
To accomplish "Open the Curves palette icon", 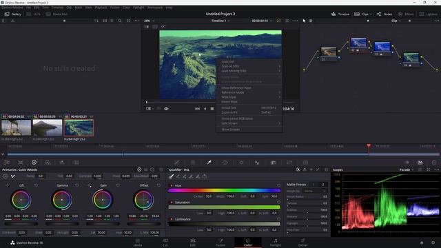I will (177, 163).
